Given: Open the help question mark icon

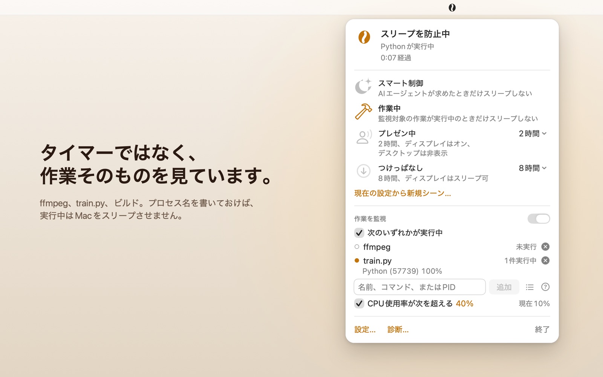Looking at the screenshot, I should pos(545,287).
